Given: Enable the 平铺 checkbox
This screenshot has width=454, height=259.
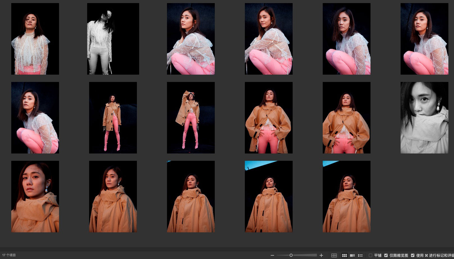Looking at the screenshot, I should pyautogui.click(x=371, y=255).
